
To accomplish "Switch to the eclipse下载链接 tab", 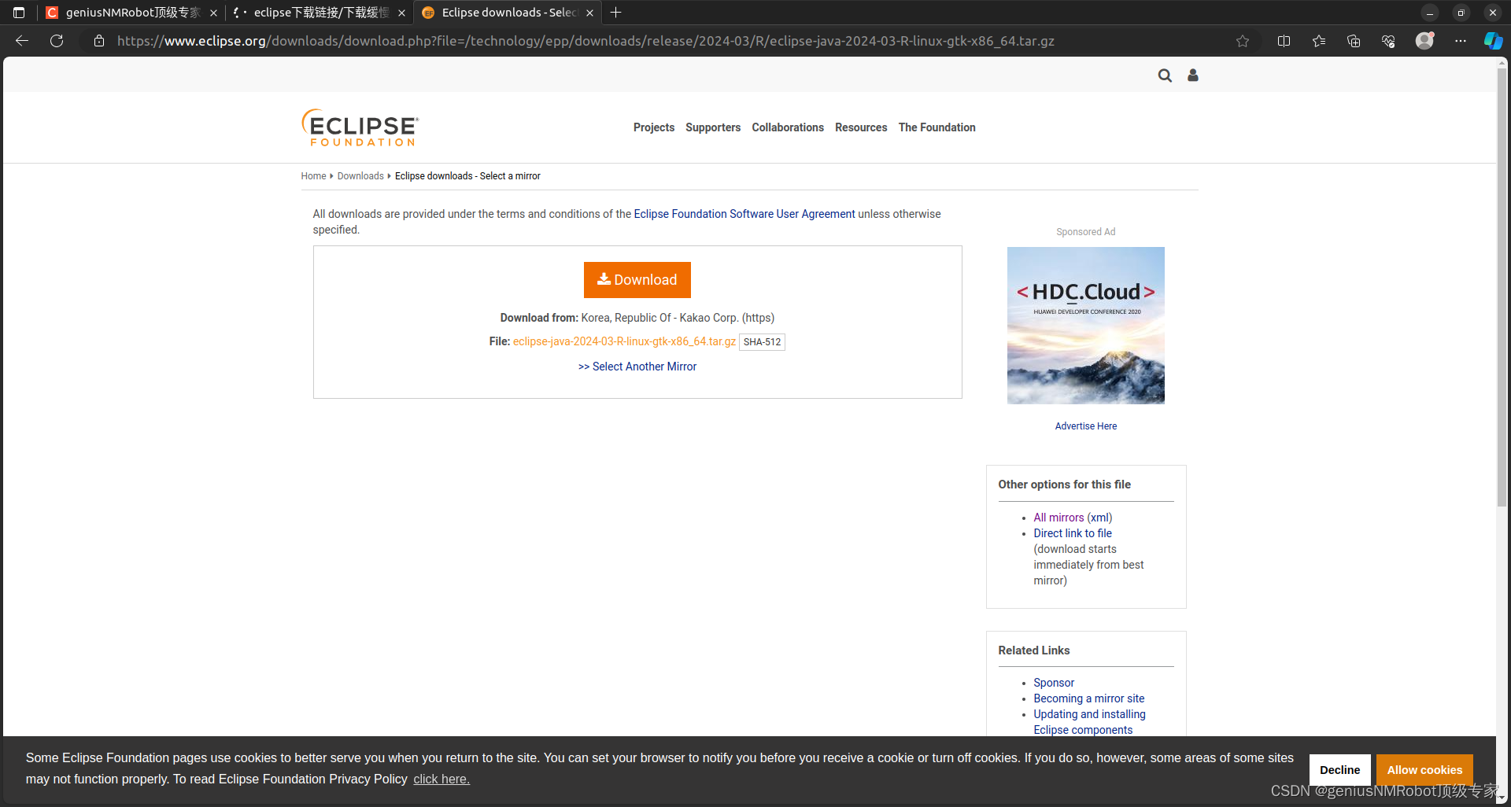I will pos(320,13).
